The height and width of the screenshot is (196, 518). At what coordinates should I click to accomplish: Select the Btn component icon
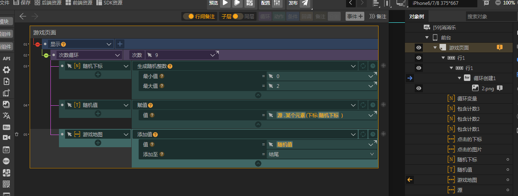[x=7, y=127]
